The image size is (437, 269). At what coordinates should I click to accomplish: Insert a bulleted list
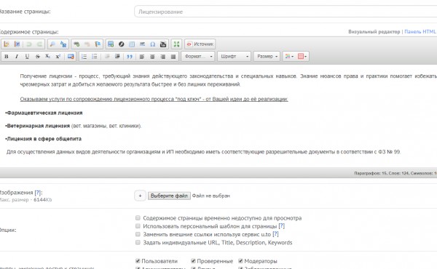95,57
